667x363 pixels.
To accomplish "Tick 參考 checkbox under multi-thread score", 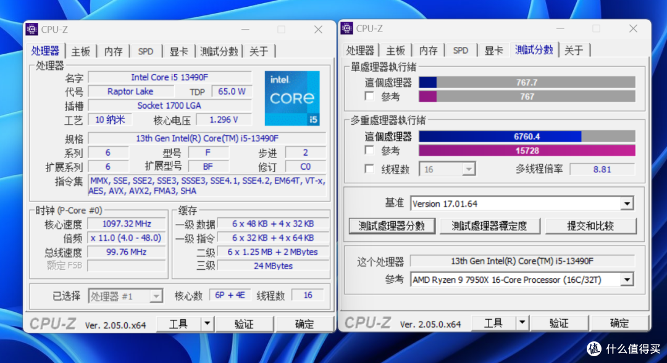I will click(x=369, y=151).
